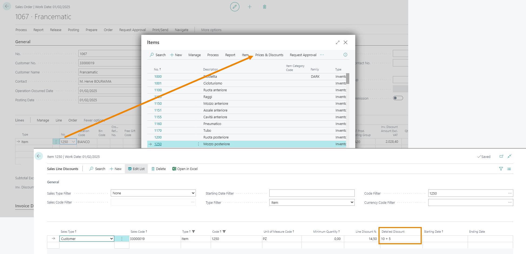
Task: Collapse the Item 1250 page with arrows icon
Action: tap(509, 156)
